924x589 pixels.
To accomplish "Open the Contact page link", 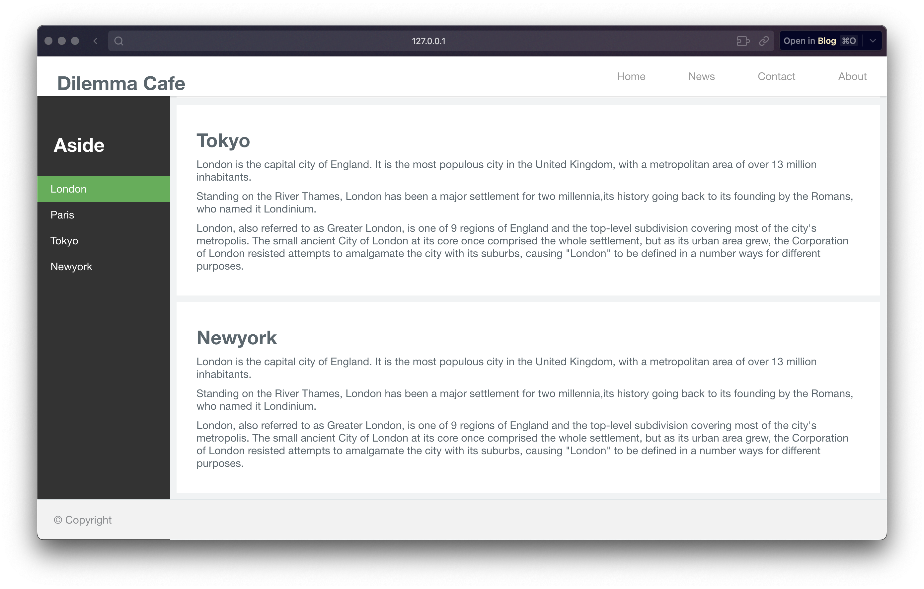I will (776, 76).
